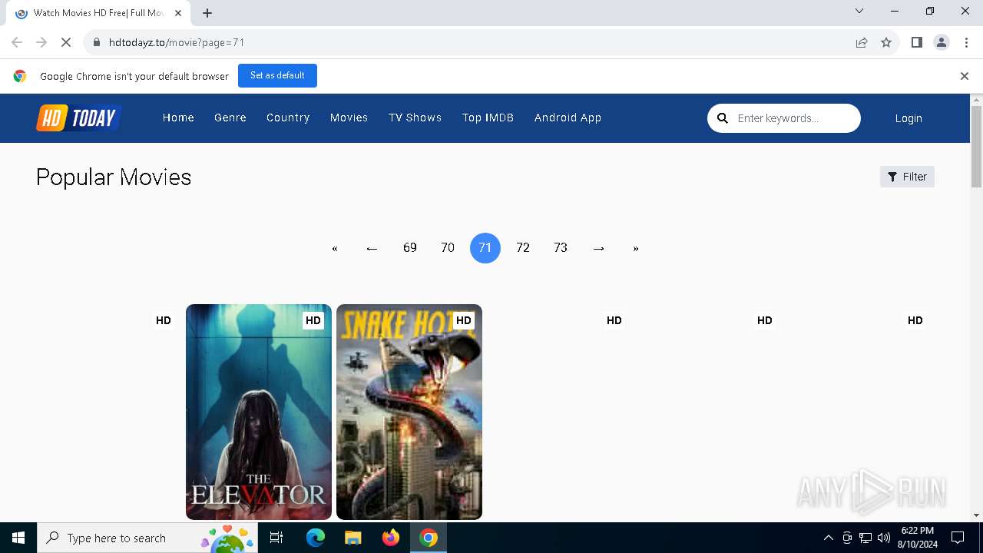Click the address bar URL
This screenshot has width=983, height=553.
[177, 42]
